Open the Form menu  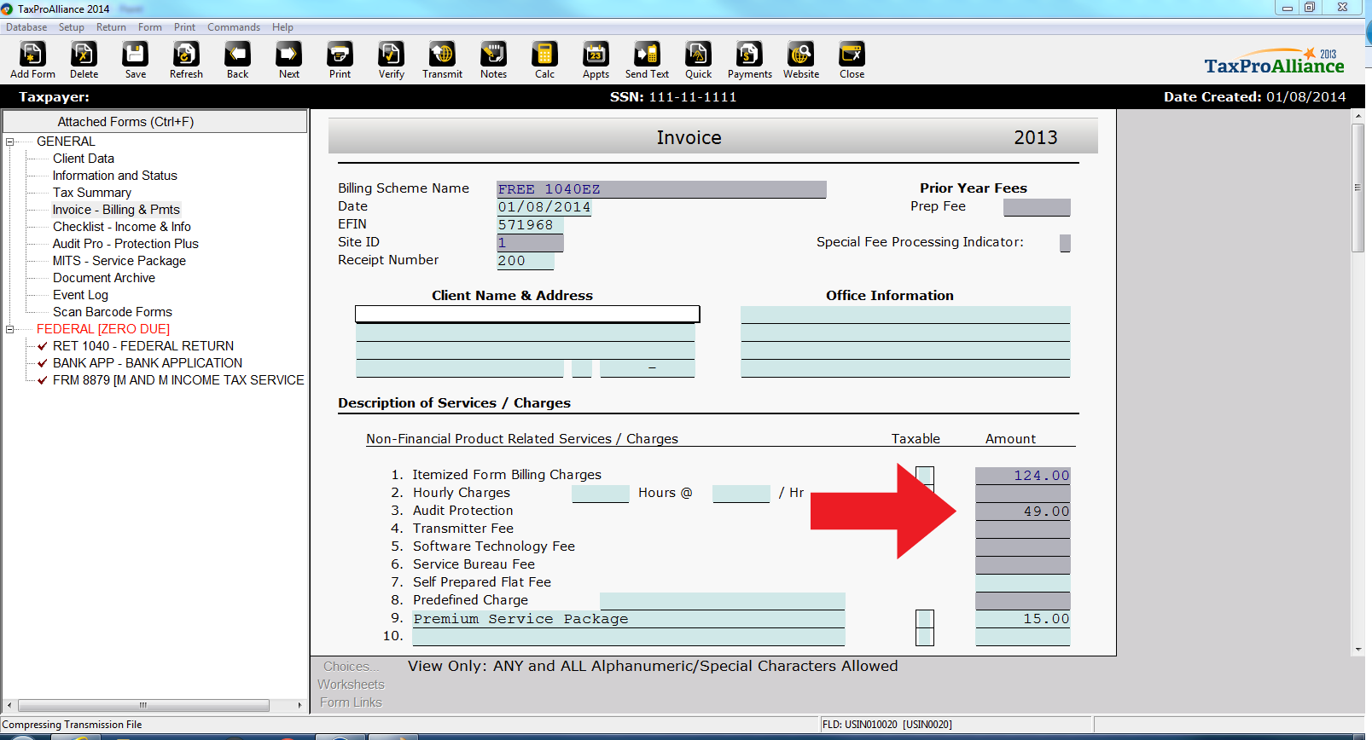point(150,27)
